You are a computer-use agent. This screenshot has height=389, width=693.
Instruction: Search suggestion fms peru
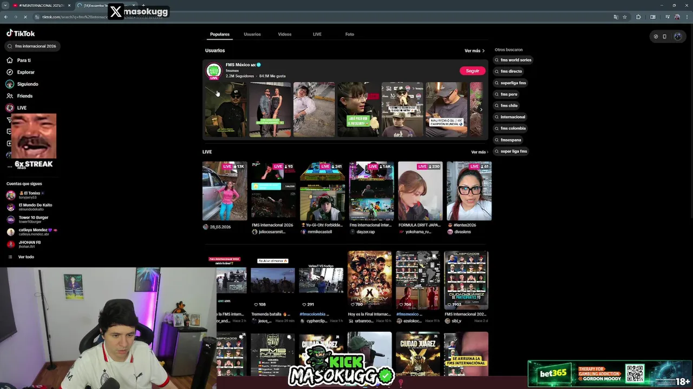click(506, 94)
